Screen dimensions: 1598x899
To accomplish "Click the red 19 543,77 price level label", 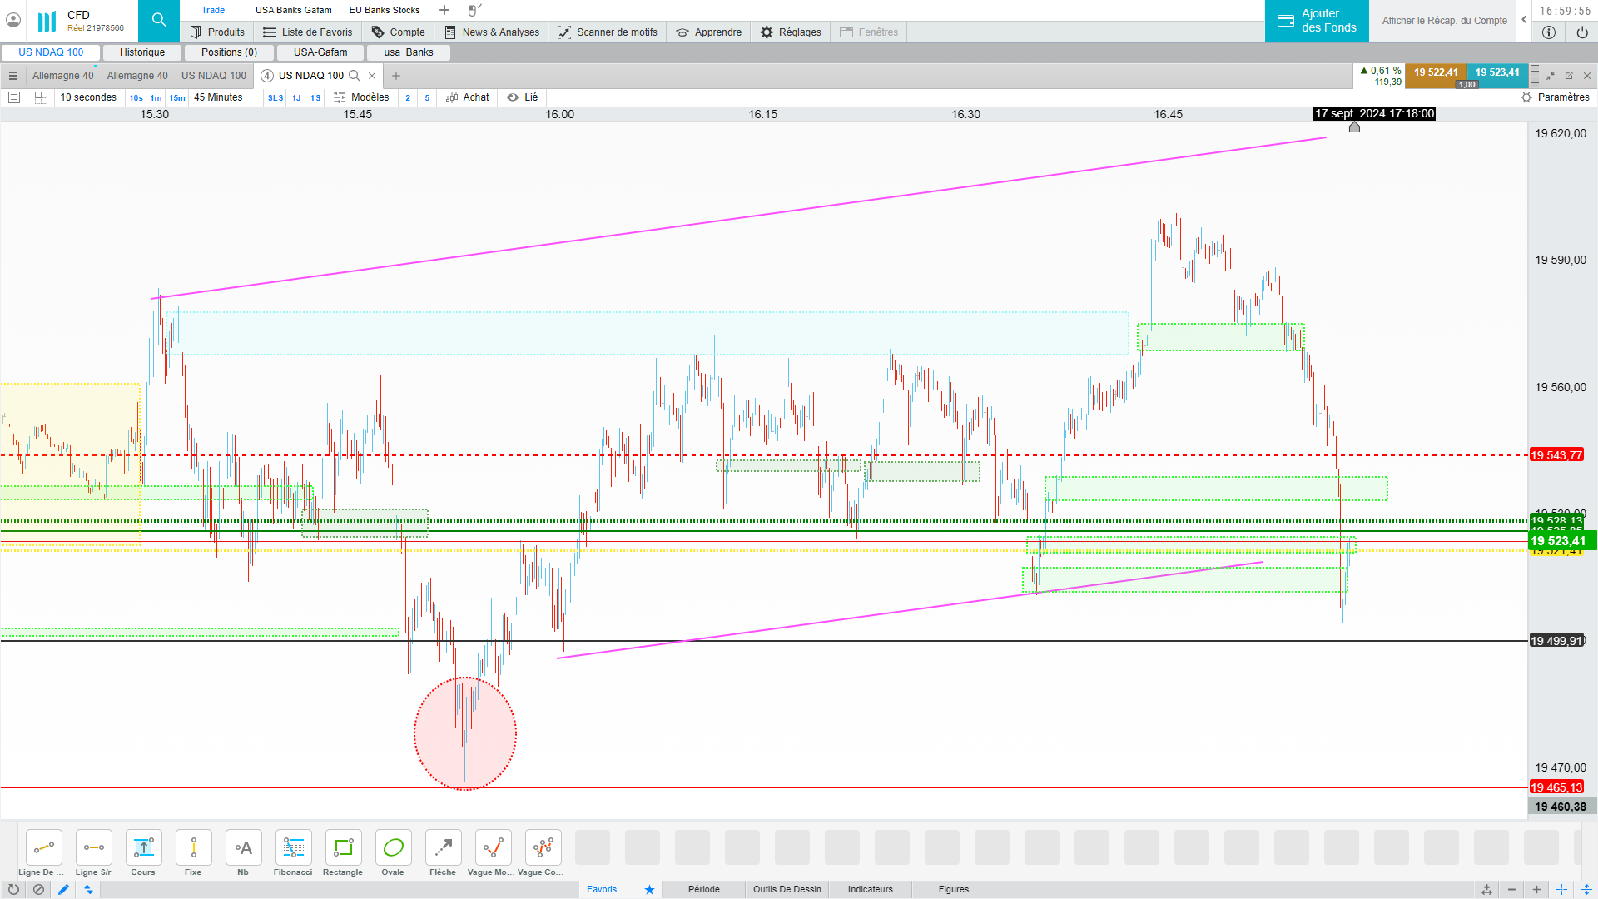I will (1556, 455).
